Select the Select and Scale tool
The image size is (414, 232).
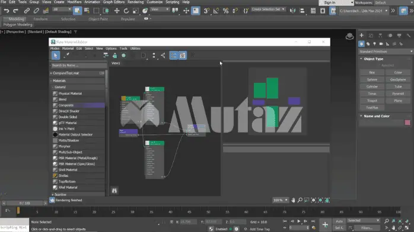coord(135,11)
